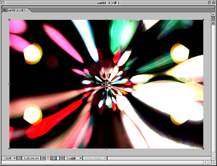This screenshot has height=166, width=217.
Task: Open the timeline via comp timeline button
Action: (x=213, y=19)
